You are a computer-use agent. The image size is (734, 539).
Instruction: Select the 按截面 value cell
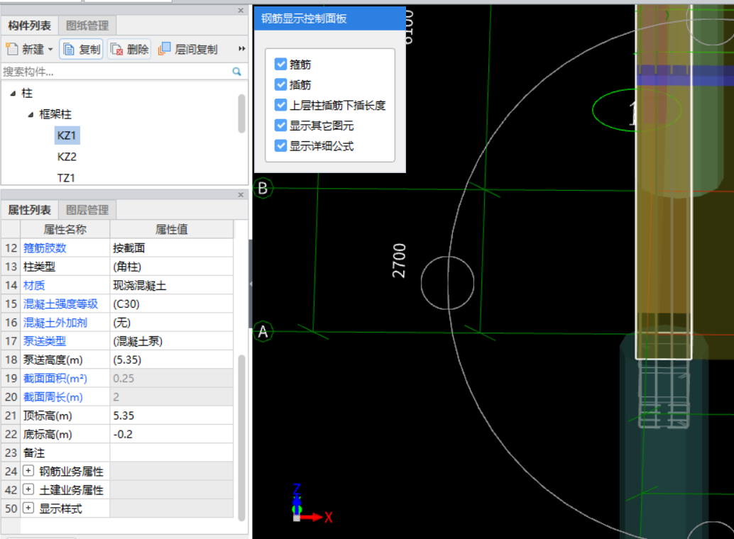tap(171, 248)
